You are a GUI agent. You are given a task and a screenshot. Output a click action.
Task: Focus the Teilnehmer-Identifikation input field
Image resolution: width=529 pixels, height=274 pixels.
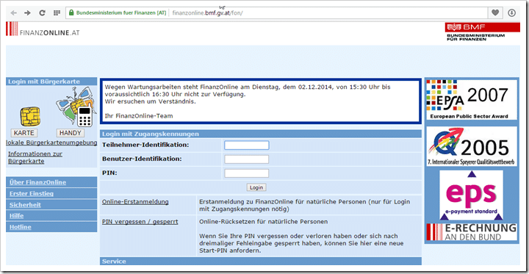pos(247,145)
